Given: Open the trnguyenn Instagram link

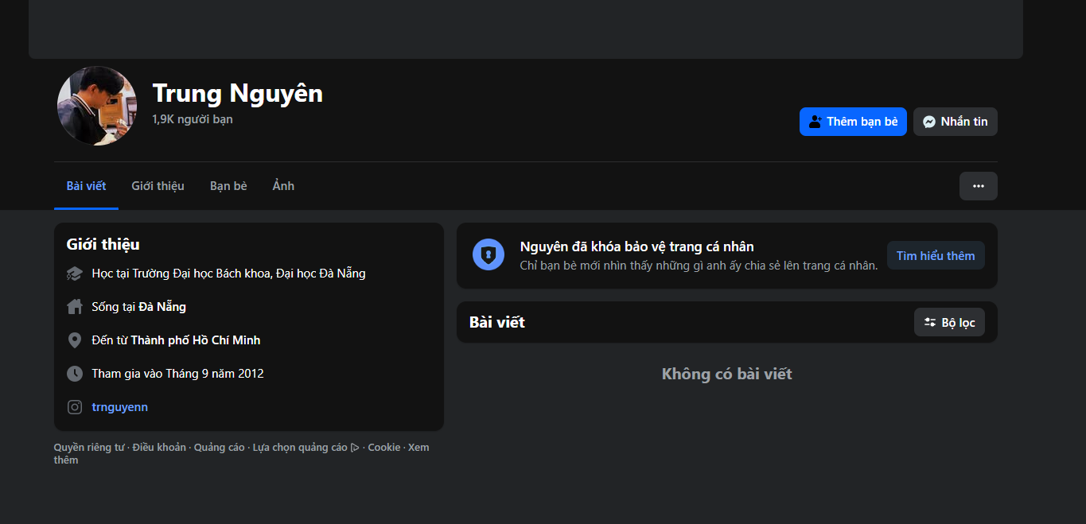Looking at the screenshot, I should (x=119, y=407).
